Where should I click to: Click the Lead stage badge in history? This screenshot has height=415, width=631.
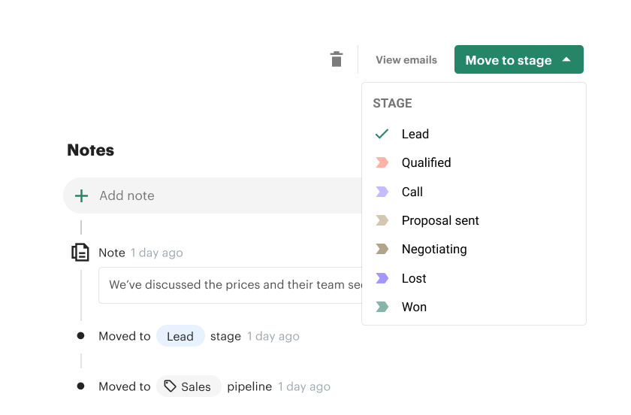(180, 336)
